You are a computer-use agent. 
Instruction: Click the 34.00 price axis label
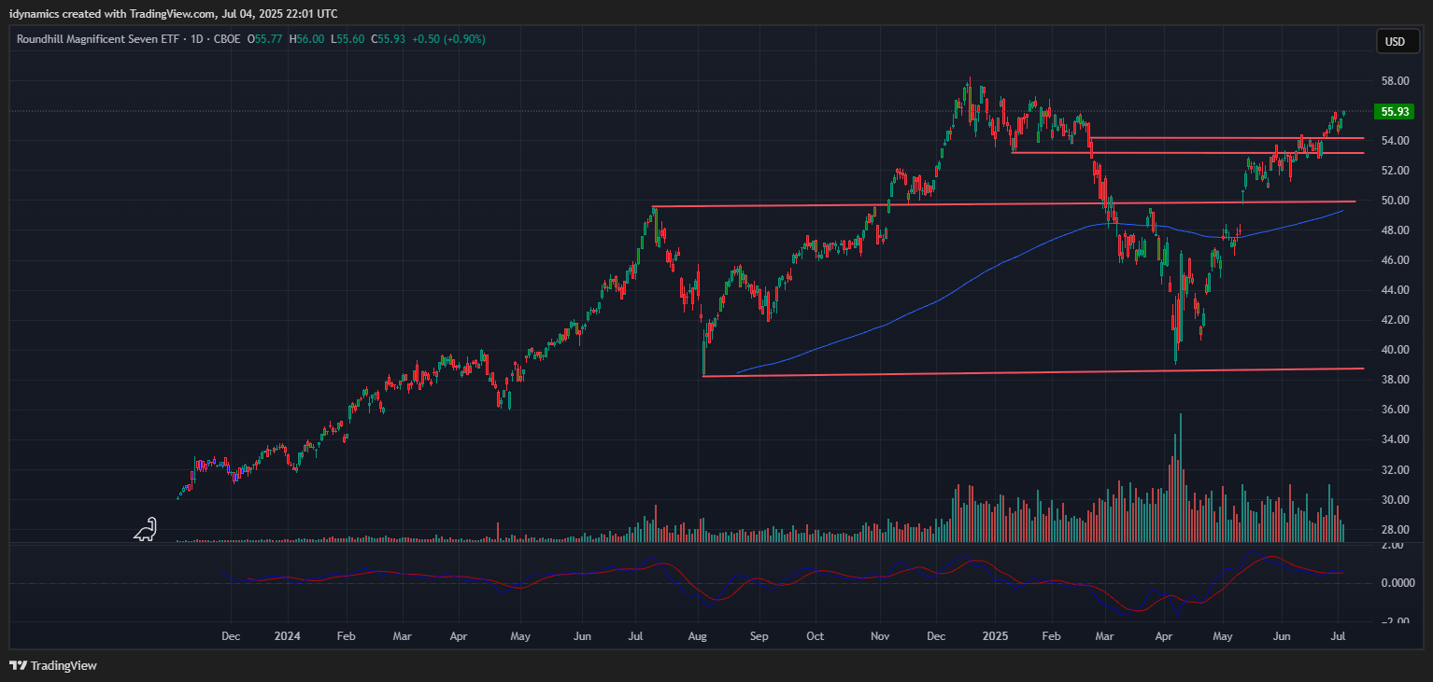pyautogui.click(x=1395, y=439)
